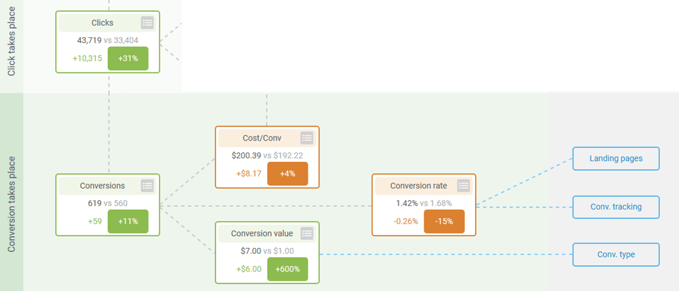Screen dimensions: 679x291
Task: Open the Landing pages node
Action: (616, 158)
